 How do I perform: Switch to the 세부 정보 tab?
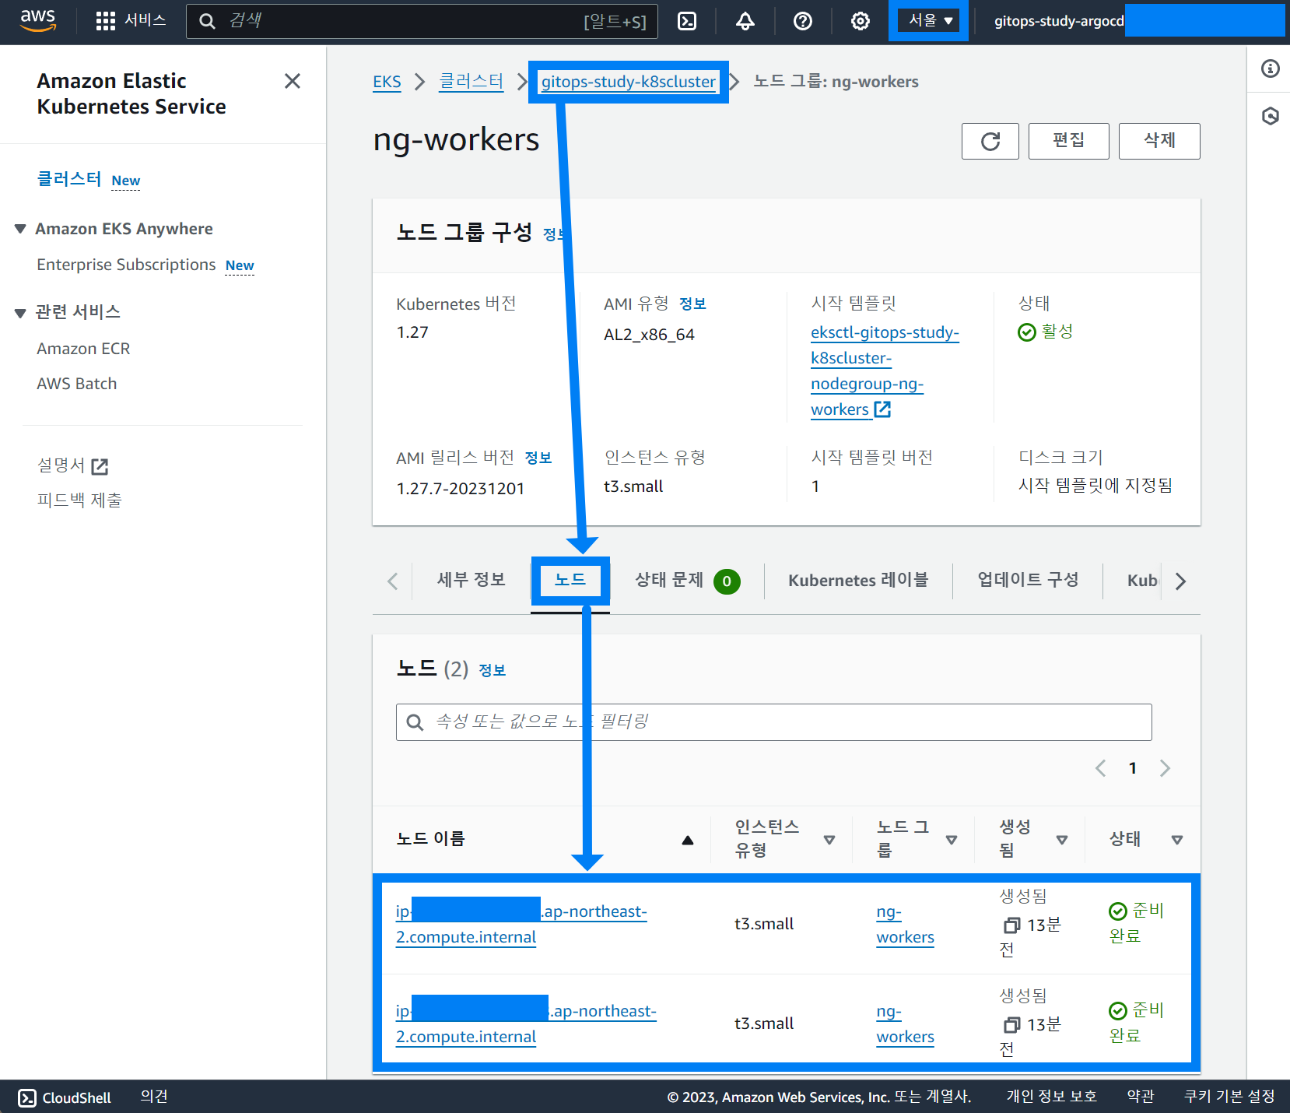click(471, 580)
